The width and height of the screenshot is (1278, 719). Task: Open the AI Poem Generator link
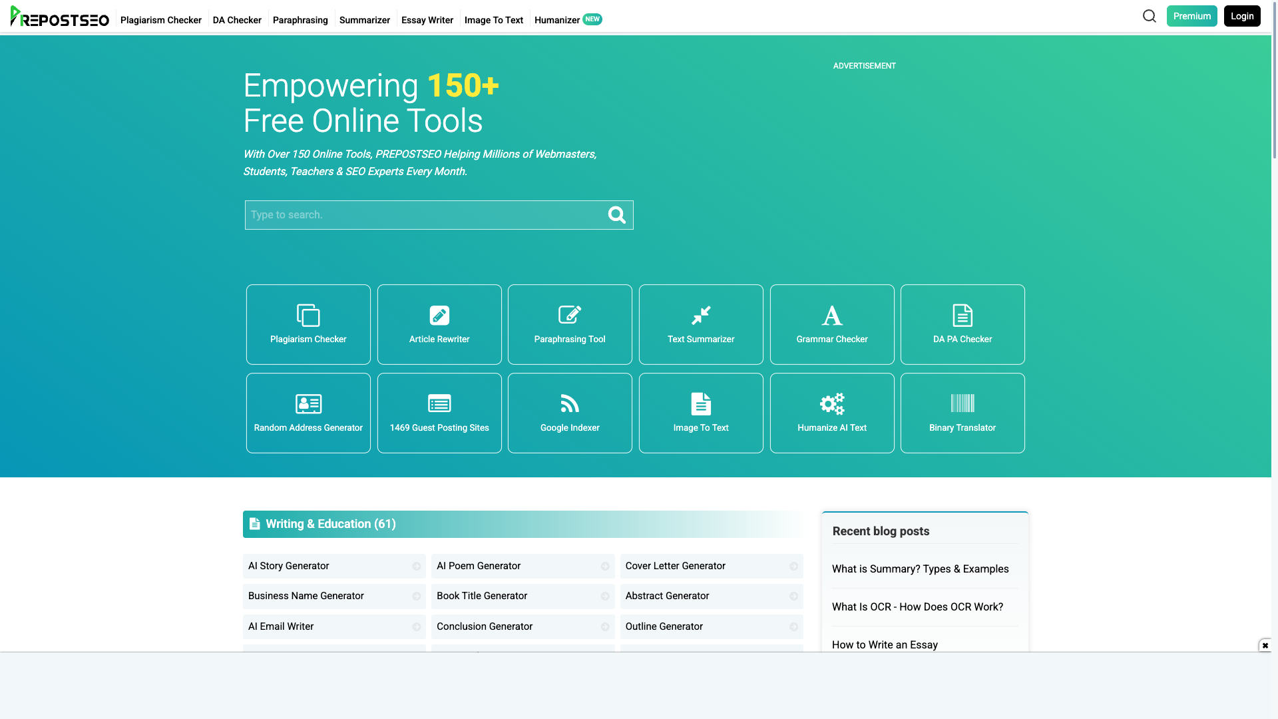click(523, 566)
